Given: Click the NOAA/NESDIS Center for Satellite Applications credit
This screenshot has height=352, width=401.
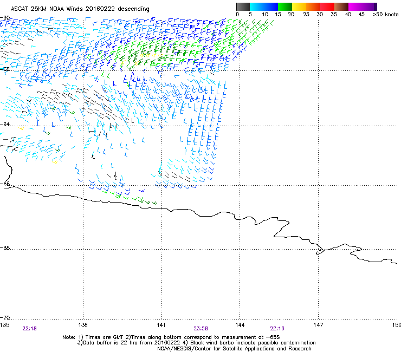Looking at the screenshot, I should tap(234, 349).
